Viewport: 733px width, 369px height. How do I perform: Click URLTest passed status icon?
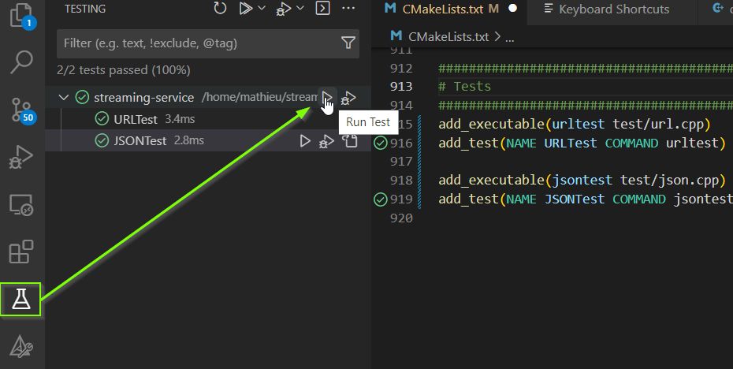coord(102,119)
